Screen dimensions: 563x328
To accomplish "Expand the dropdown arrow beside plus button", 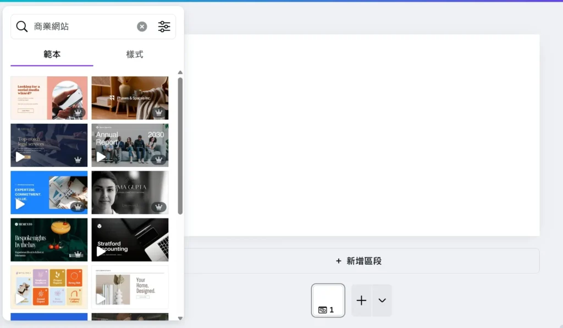I will [x=382, y=300].
